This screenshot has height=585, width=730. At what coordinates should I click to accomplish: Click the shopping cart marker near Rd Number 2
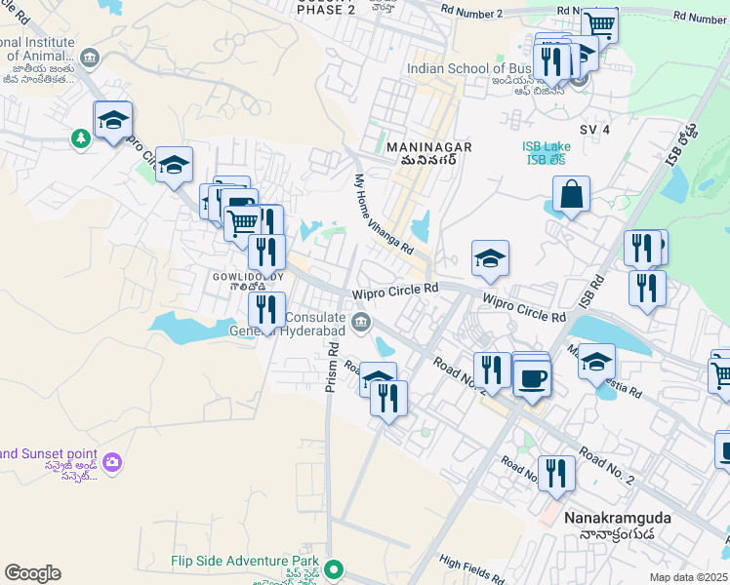pos(599,25)
